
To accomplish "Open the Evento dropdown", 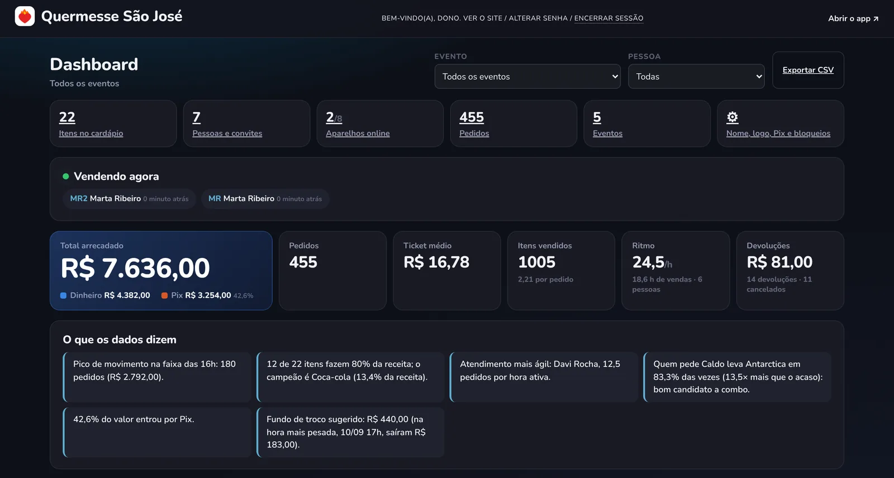I will pos(527,77).
